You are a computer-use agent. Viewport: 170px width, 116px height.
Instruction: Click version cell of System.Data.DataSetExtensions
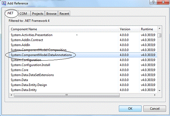pos(124,75)
